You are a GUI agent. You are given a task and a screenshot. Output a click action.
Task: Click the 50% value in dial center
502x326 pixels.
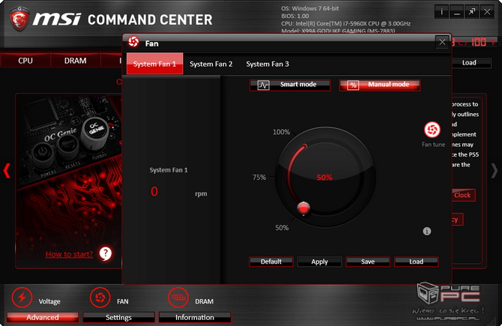[324, 178]
